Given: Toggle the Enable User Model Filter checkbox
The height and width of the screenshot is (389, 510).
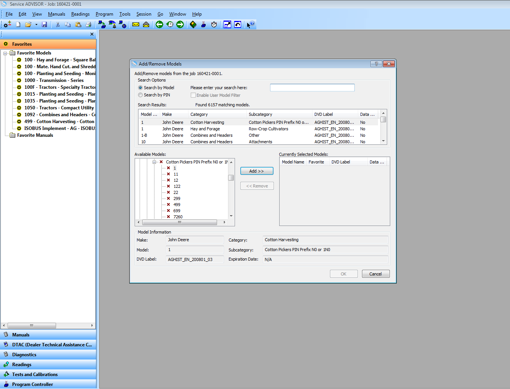Looking at the screenshot, I should pyautogui.click(x=193, y=95).
